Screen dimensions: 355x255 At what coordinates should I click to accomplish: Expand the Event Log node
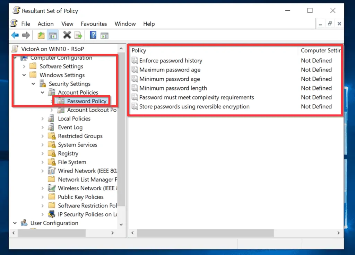[42, 127]
